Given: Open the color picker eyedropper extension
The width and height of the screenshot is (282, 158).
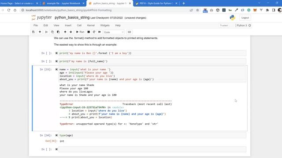Looking at the screenshot, I should [236, 10].
